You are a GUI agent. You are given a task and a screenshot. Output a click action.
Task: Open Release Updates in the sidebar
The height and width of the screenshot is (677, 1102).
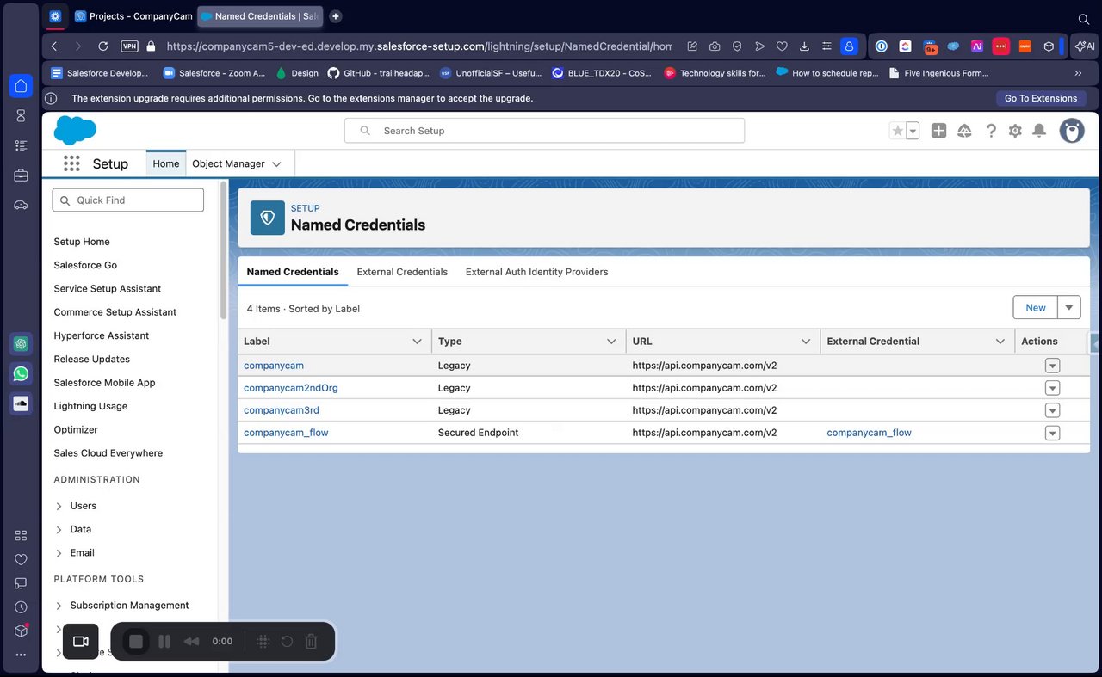pyautogui.click(x=92, y=359)
